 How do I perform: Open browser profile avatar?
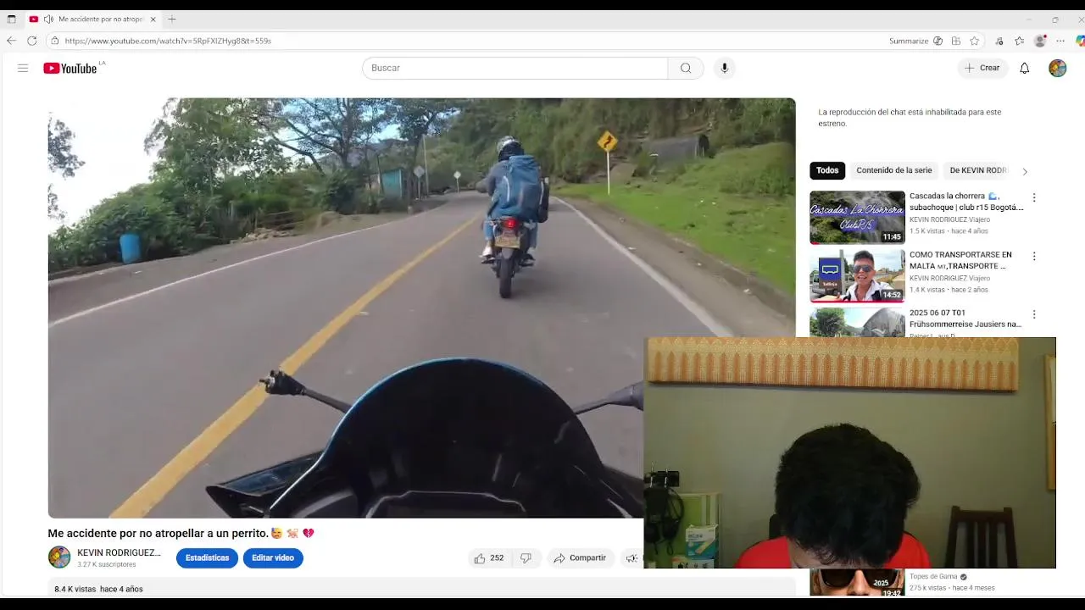pos(1040,41)
